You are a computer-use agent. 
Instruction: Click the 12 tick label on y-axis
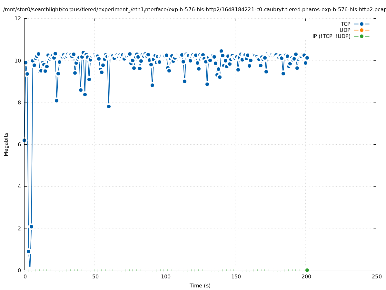pos(18,18)
